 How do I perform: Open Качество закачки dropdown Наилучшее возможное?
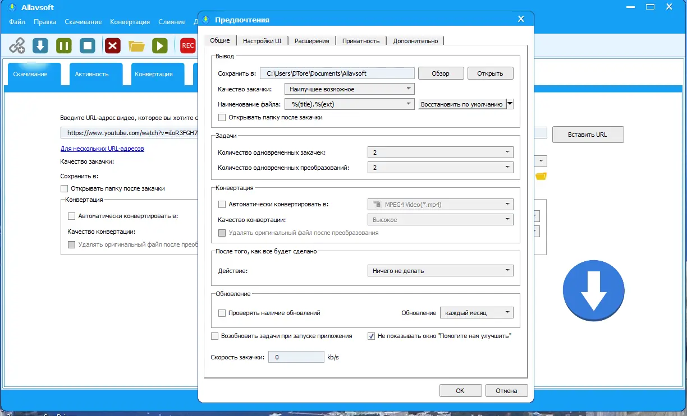point(350,89)
